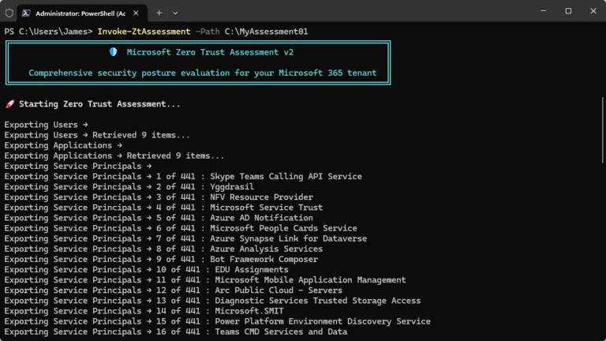This screenshot has height=341, width=606.
Task: Click Microsoft People Cards Service line
Action: (x=181, y=228)
